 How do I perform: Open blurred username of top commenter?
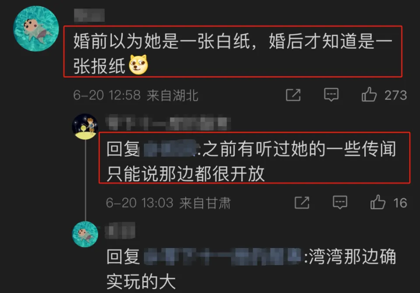pyautogui.click(x=89, y=15)
